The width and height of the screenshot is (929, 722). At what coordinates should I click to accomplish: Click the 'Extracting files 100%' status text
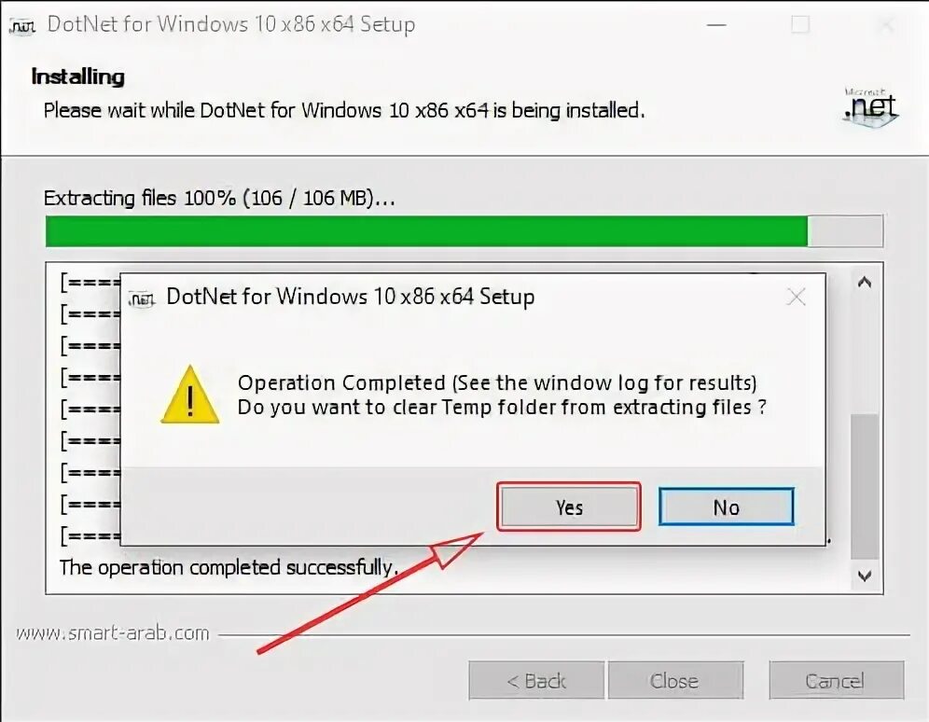[219, 198]
